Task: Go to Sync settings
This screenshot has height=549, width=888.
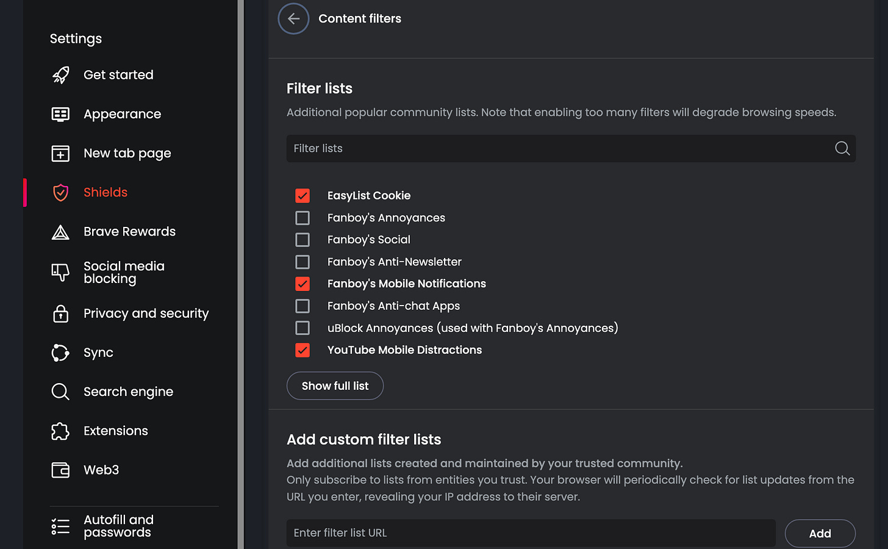Action: pyautogui.click(x=98, y=353)
